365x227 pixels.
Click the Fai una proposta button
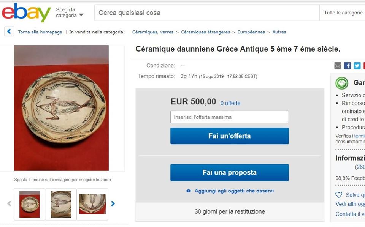(230, 172)
